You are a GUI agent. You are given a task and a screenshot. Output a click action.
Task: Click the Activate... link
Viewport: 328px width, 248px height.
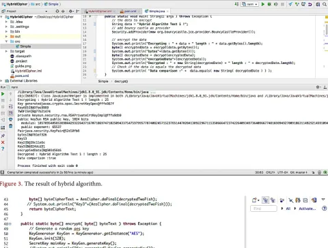point(307,208)
